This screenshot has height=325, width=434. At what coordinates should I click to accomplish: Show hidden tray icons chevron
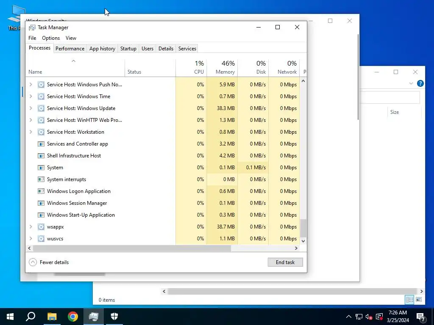[349, 317]
